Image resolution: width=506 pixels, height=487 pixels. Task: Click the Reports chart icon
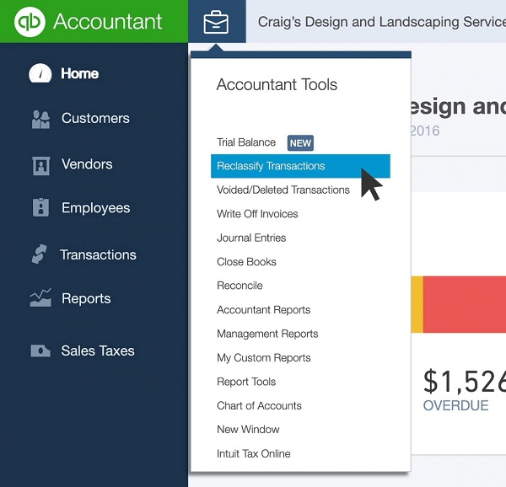point(40,297)
